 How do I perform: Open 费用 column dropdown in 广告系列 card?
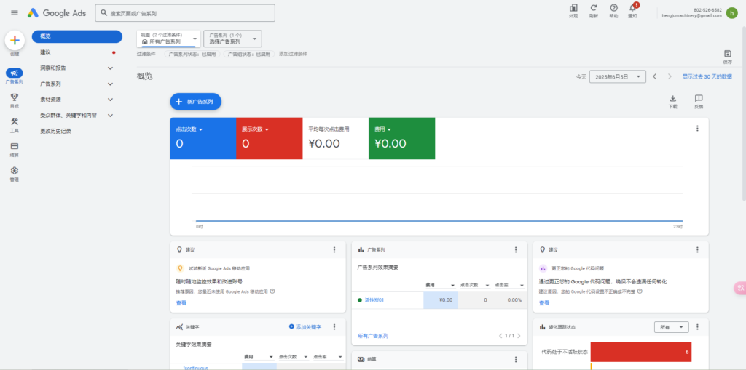pos(441,285)
